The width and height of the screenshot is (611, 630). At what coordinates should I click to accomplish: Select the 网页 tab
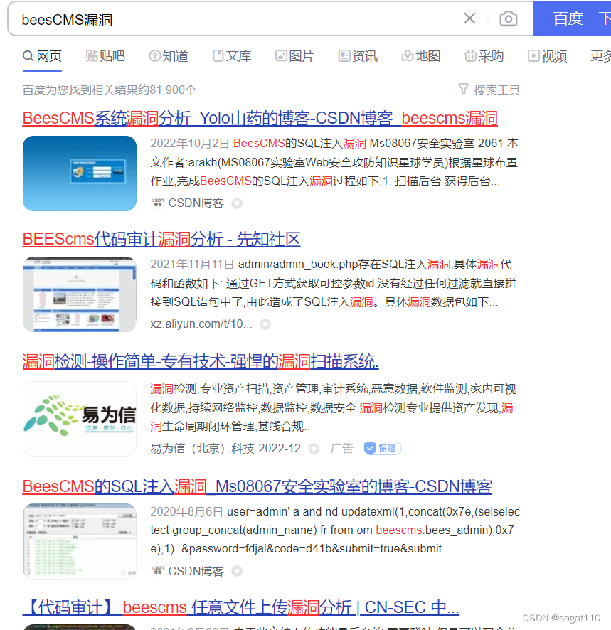(42, 56)
